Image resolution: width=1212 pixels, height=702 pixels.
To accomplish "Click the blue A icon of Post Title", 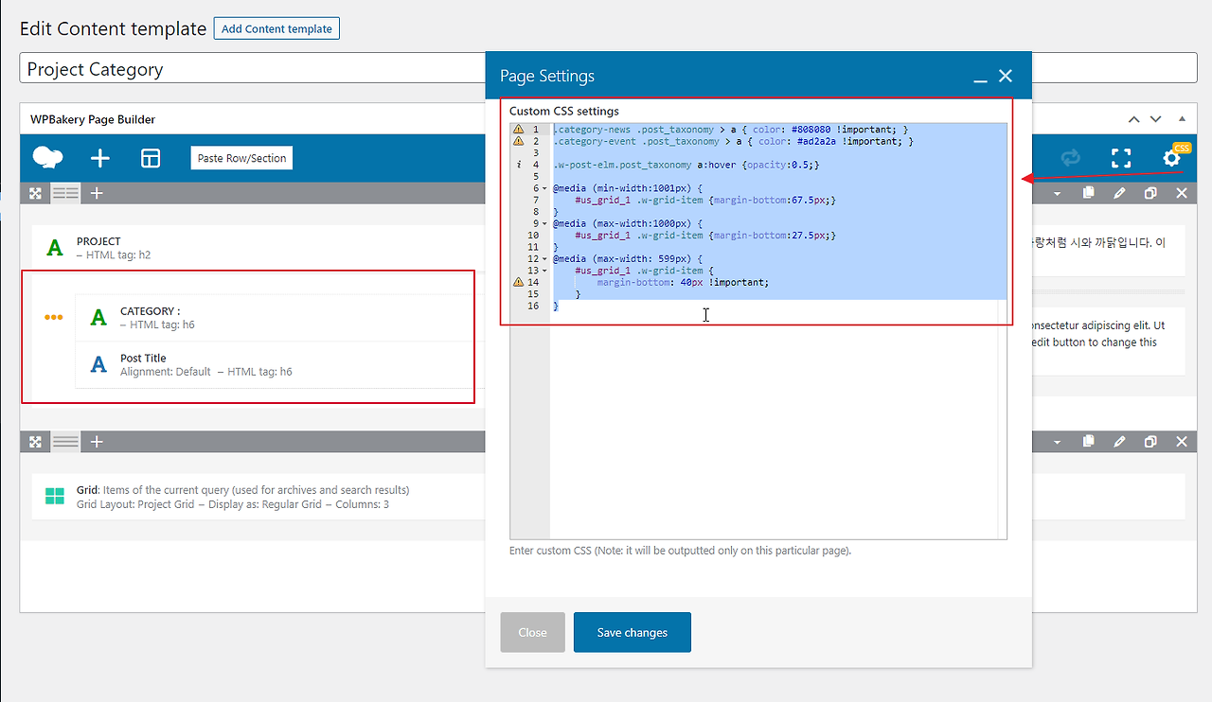I will [98, 364].
